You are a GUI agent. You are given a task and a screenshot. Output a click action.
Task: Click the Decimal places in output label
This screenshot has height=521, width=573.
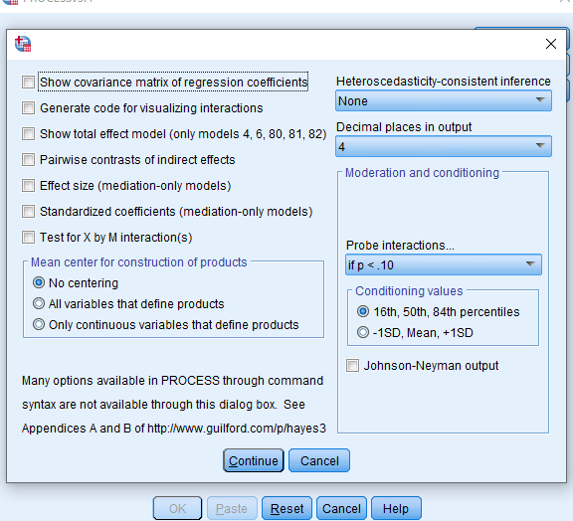[404, 127]
